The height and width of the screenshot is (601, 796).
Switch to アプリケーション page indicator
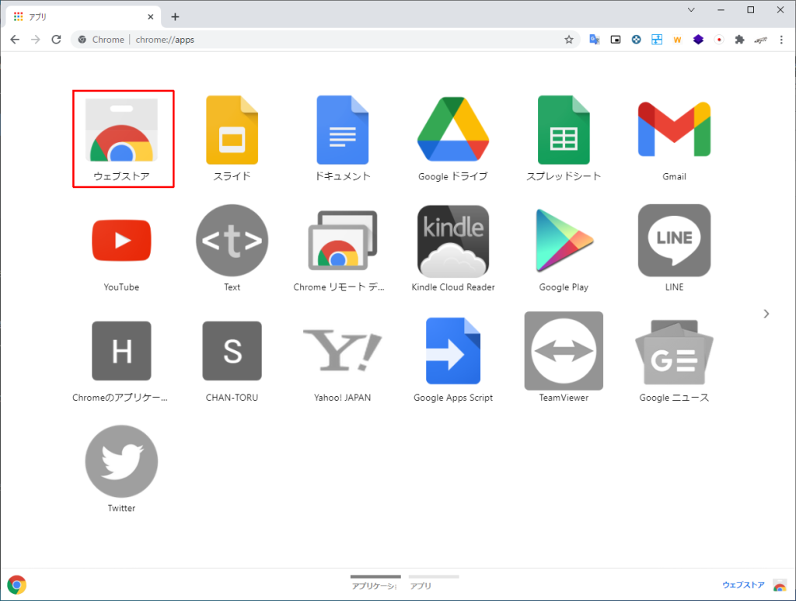[x=375, y=582]
